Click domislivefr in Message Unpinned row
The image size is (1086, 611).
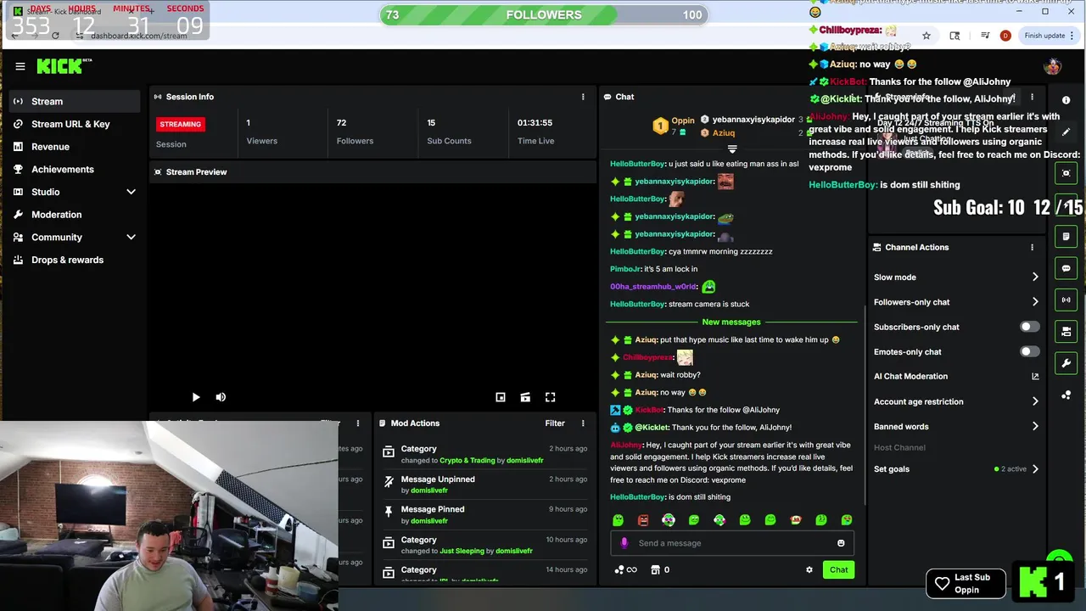click(x=429, y=490)
